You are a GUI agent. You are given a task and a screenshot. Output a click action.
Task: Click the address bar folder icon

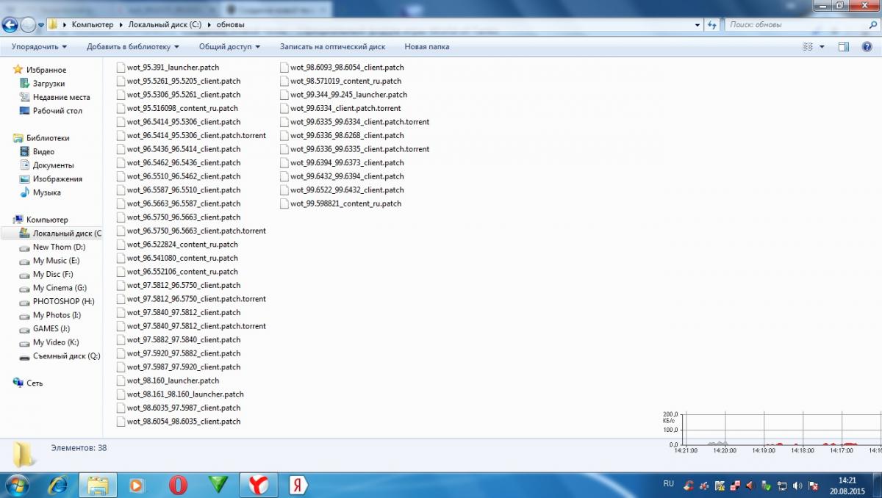54,24
